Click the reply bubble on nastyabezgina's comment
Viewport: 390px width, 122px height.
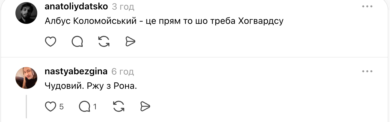(84, 106)
